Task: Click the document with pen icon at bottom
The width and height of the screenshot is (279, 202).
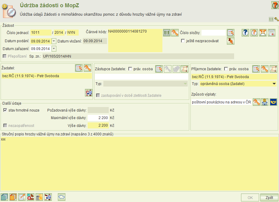Action: 22,197
